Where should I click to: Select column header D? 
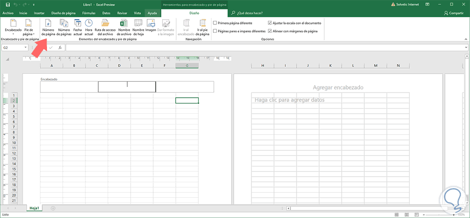point(119,66)
